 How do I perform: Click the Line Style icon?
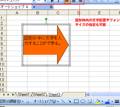click(117, 101)
